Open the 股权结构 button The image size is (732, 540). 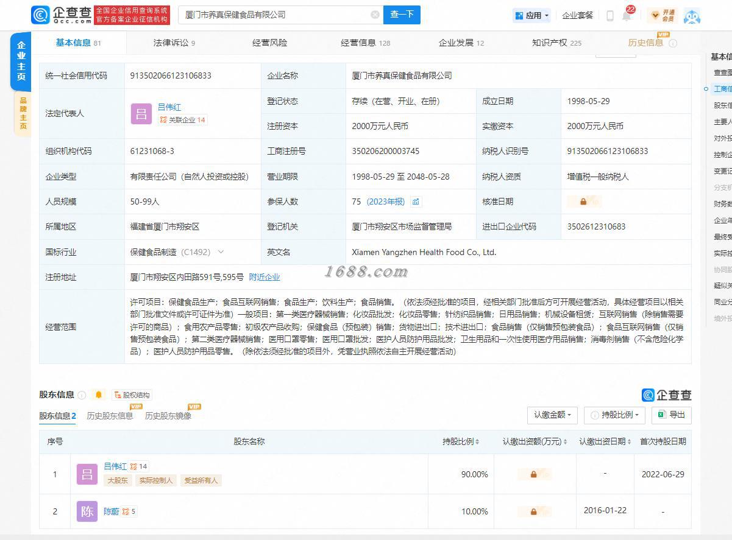click(131, 395)
